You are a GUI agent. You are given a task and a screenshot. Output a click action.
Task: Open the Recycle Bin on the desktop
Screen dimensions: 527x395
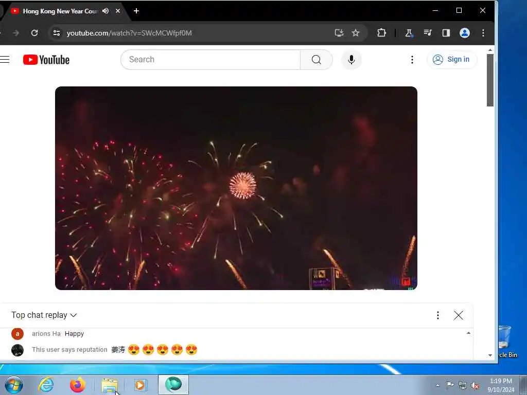[x=507, y=342]
